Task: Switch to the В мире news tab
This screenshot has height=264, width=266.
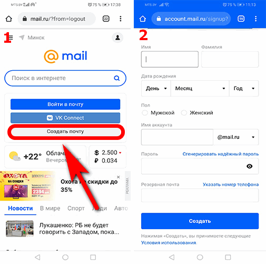Action: 50,208
